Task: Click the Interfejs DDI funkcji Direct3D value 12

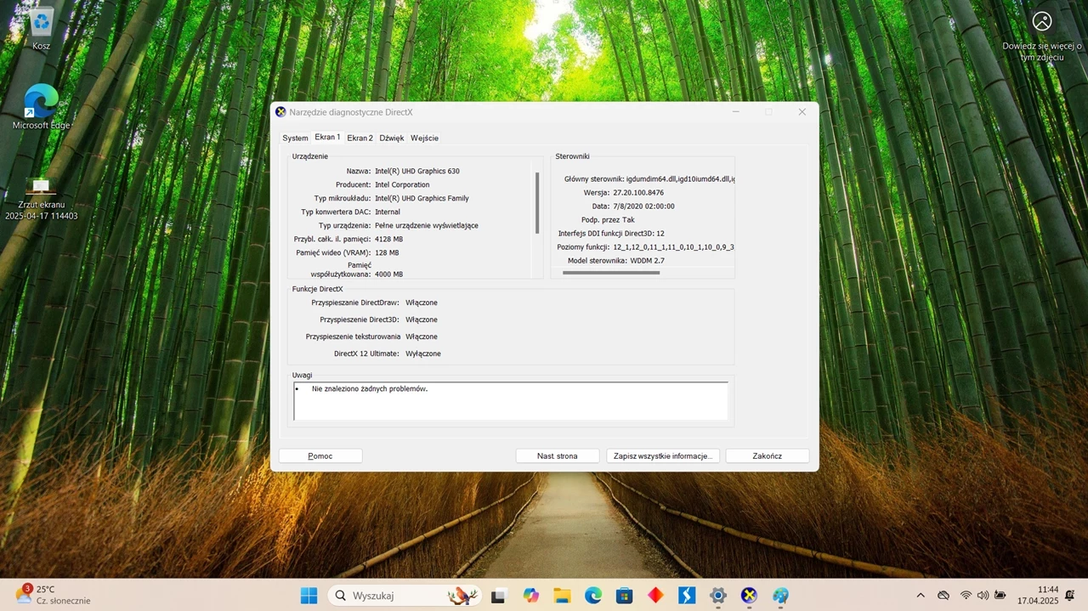Action: point(660,233)
